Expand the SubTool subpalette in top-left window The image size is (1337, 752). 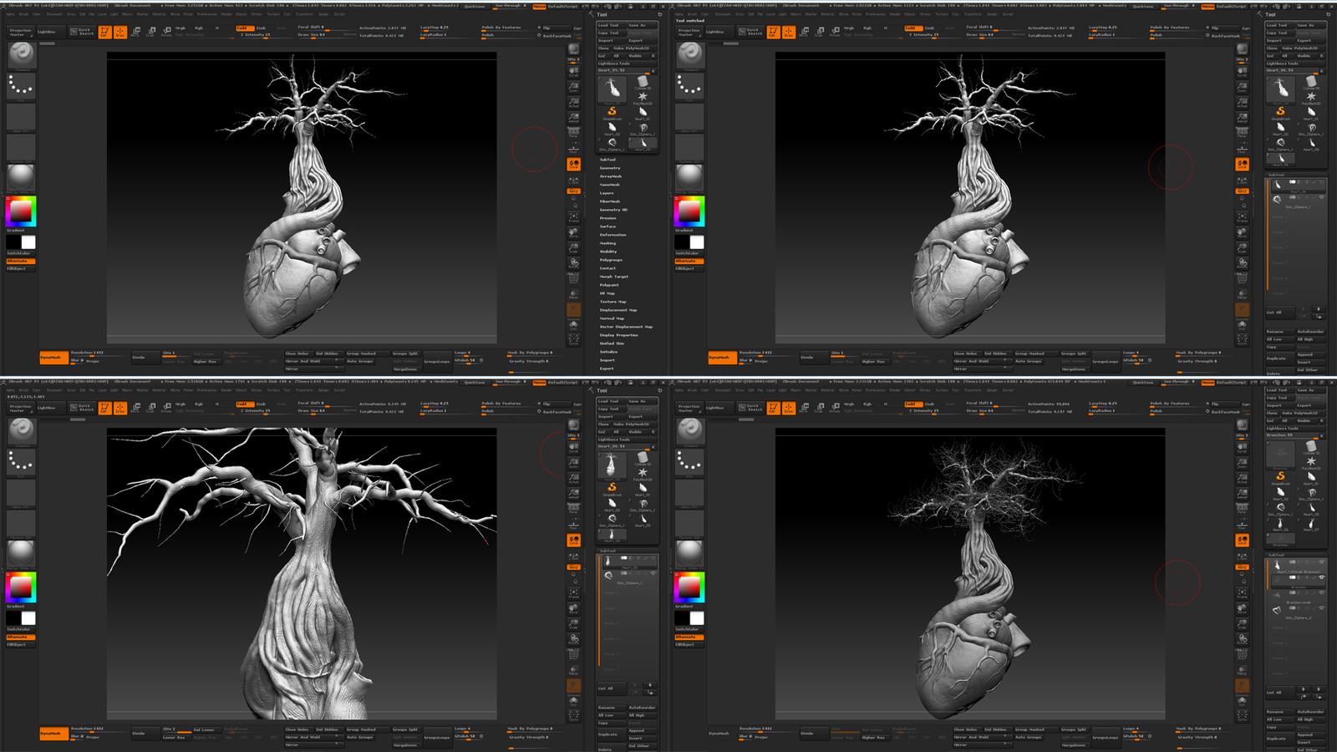click(x=607, y=160)
